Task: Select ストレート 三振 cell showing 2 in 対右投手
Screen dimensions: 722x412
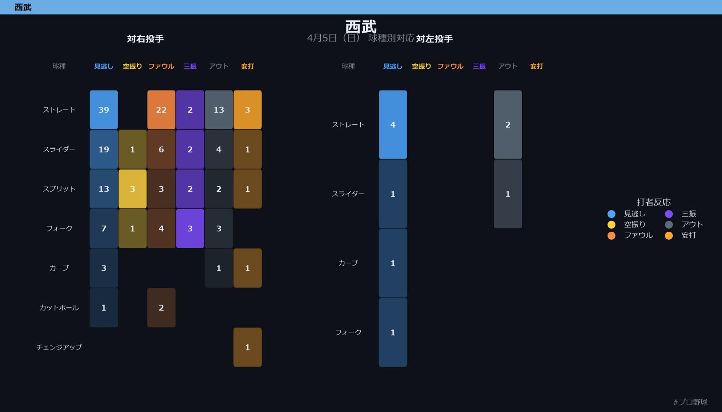Action: click(190, 110)
